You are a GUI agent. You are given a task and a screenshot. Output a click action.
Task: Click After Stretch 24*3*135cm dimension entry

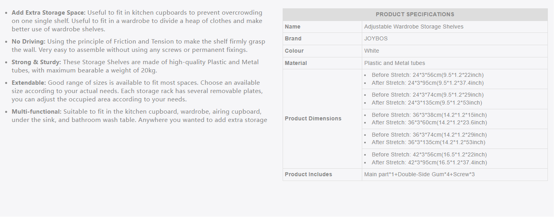click(x=427, y=103)
